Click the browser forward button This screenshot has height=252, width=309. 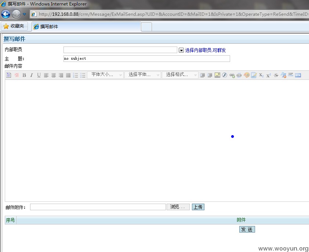(x=17, y=14)
